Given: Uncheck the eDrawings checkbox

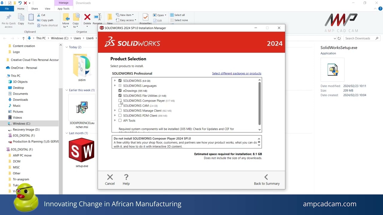Looking at the screenshot, I should (x=120, y=90).
